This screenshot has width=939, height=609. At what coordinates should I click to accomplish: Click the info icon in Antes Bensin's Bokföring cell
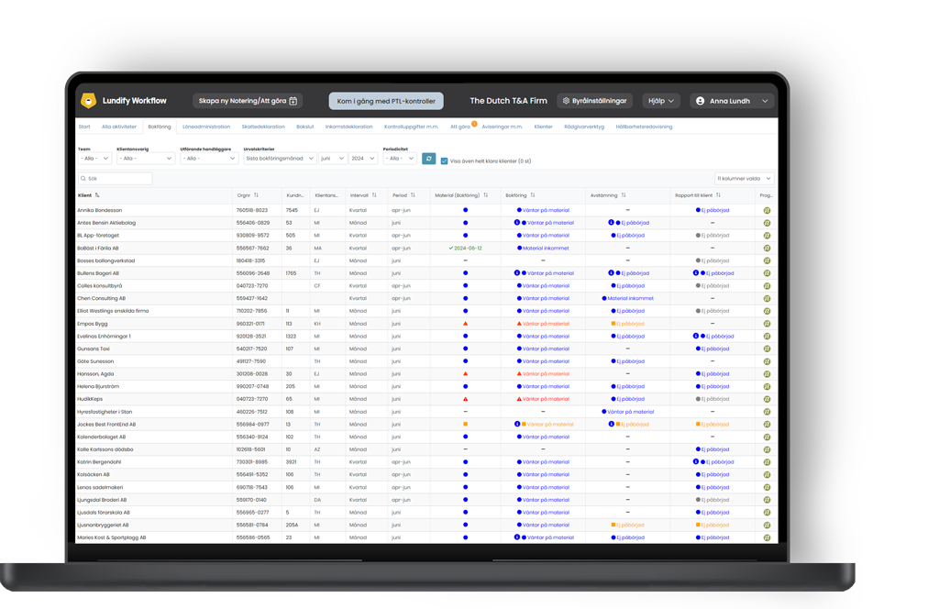pos(517,223)
